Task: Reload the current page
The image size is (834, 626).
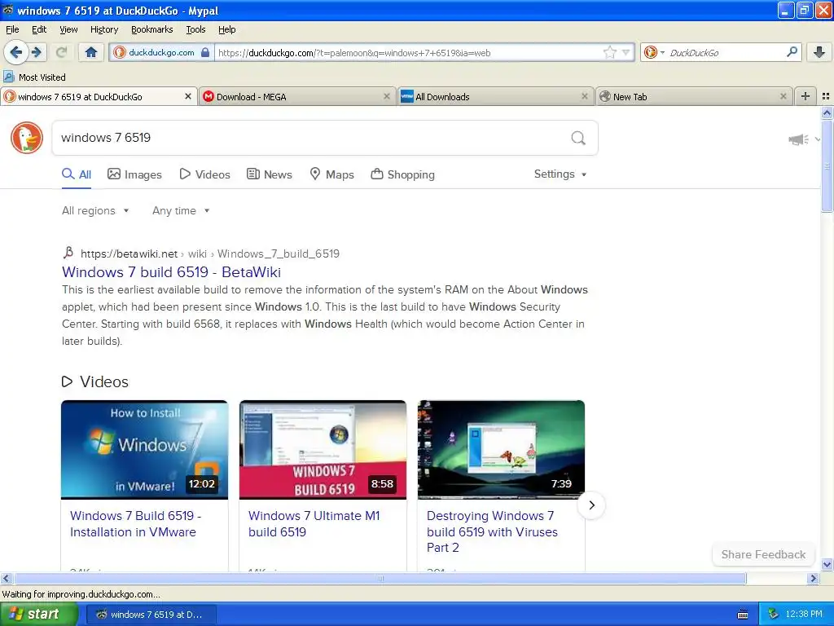Action: (61, 52)
